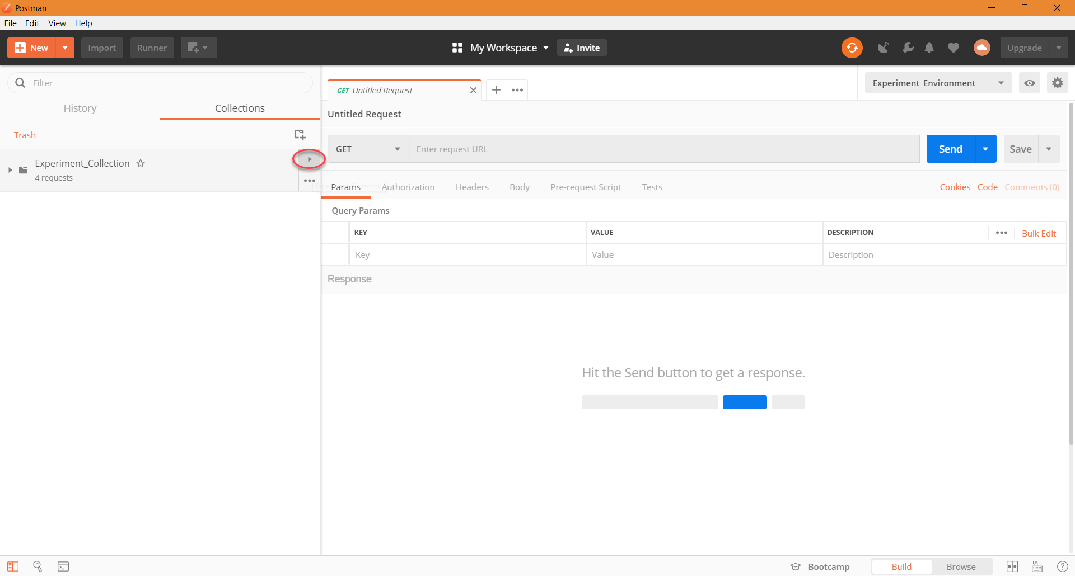Open the Trash link

(25, 135)
